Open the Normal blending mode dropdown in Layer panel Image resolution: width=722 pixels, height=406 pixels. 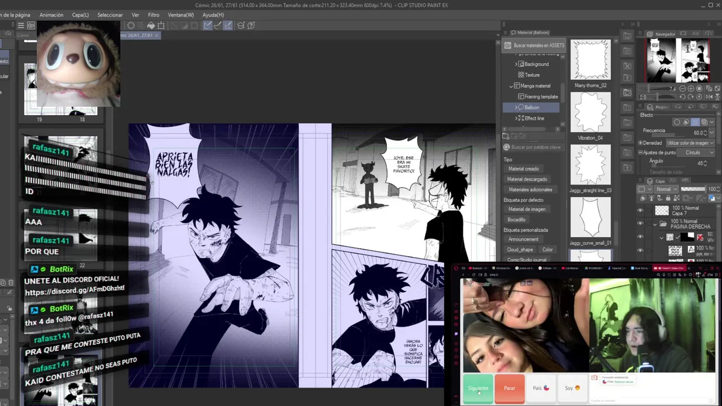click(x=666, y=189)
